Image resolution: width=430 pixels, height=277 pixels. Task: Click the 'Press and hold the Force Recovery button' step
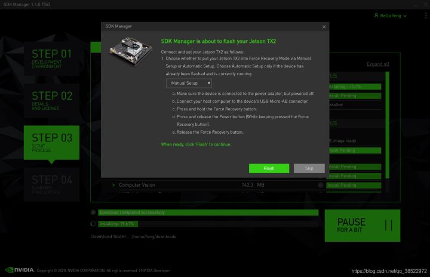(214, 109)
